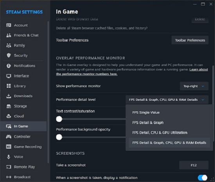Open the Game Recording REC icon
The height and width of the screenshot is (182, 215).
click(9, 147)
